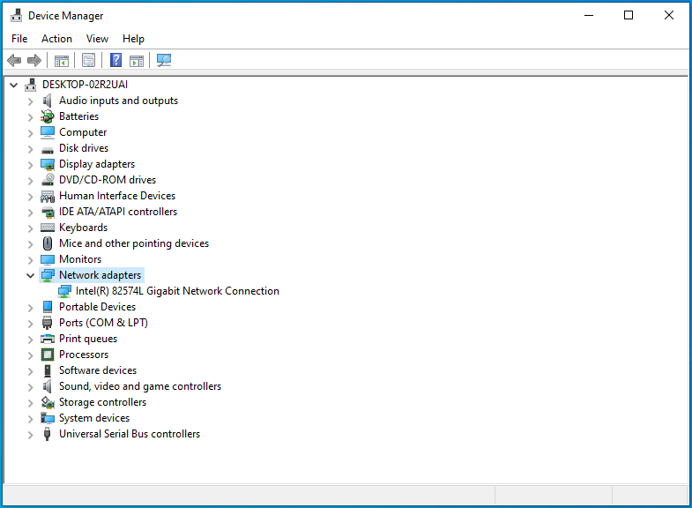This screenshot has height=508, width=692.
Task: Collapse the Network adapters category
Action: pyautogui.click(x=31, y=275)
